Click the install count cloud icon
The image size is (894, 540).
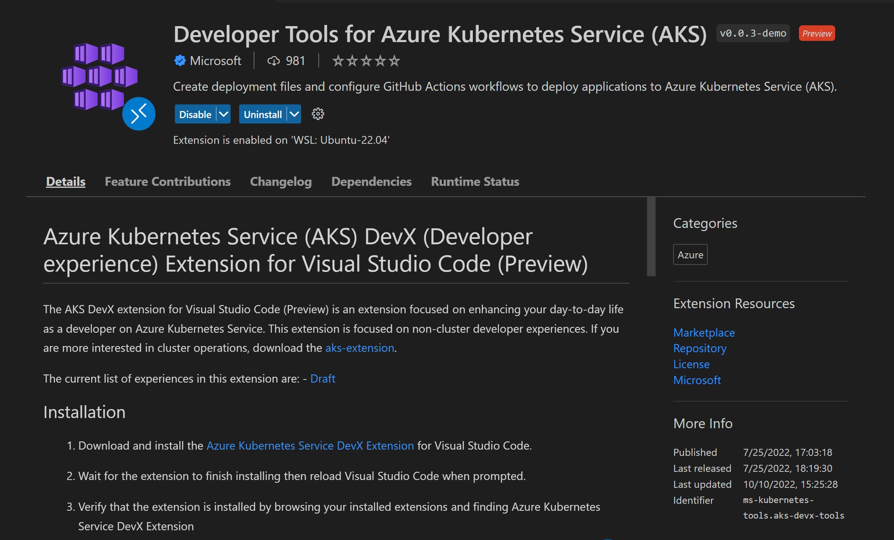(273, 61)
